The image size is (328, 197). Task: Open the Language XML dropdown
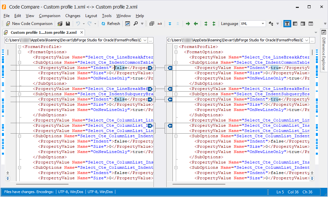pos(263,24)
